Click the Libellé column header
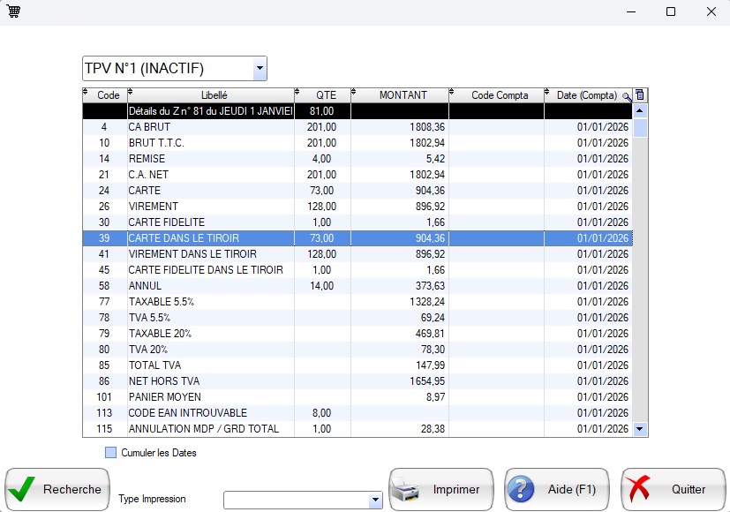 pos(214,95)
